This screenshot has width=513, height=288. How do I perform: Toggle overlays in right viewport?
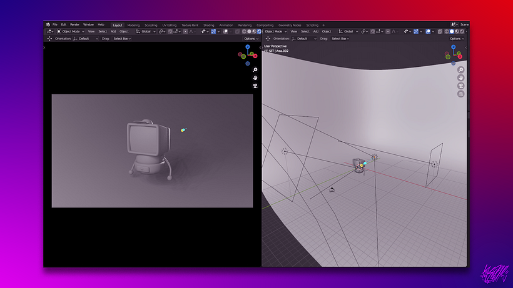(x=428, y=31)
